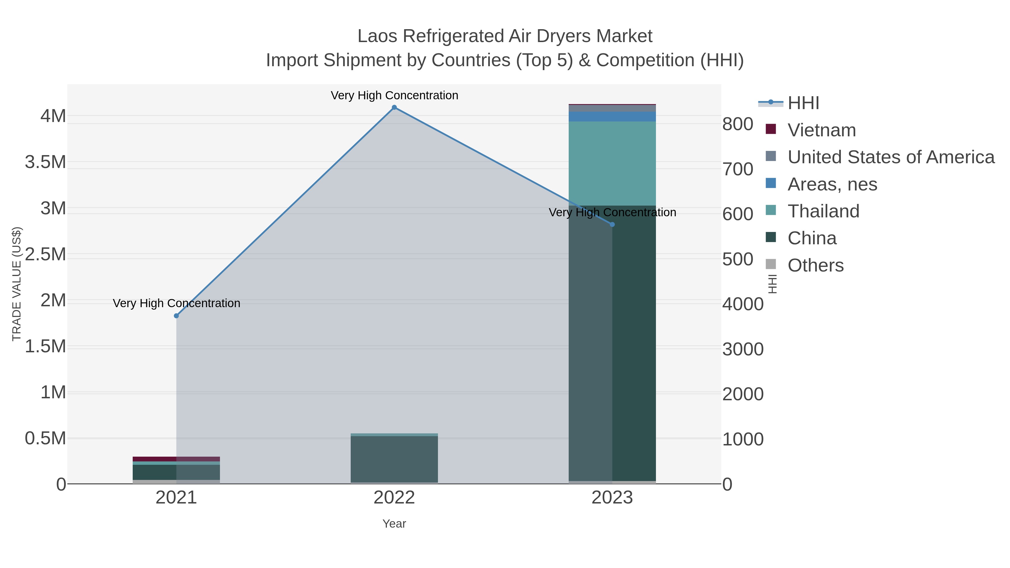Click the 2023 HHI data point
Viewport: 1010px width, 568px height.
tap(612, 225)
